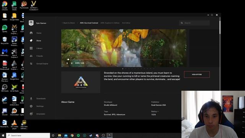The height and width of the screenshot is (138, 245).
Task: Open Halo Wars Definitive shortcut
Action: coord(24,125)
